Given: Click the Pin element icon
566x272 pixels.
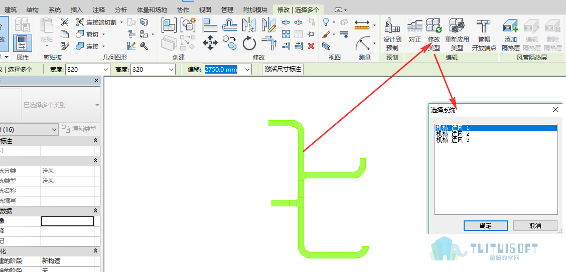Looking at the screenshot, I should (311, 34).
